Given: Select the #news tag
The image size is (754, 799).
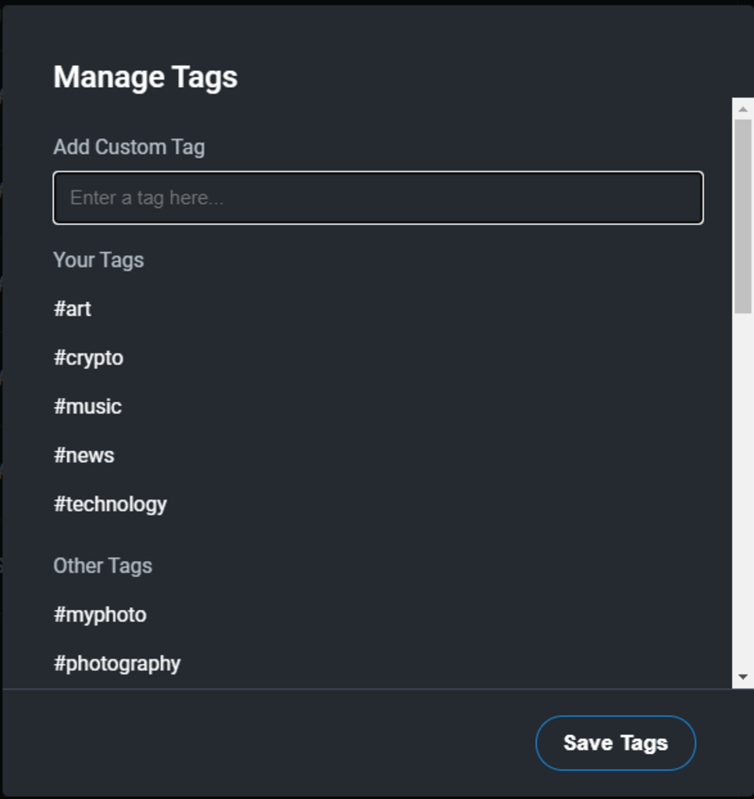Looking at the screenshot, I should (x=84, y=456).
